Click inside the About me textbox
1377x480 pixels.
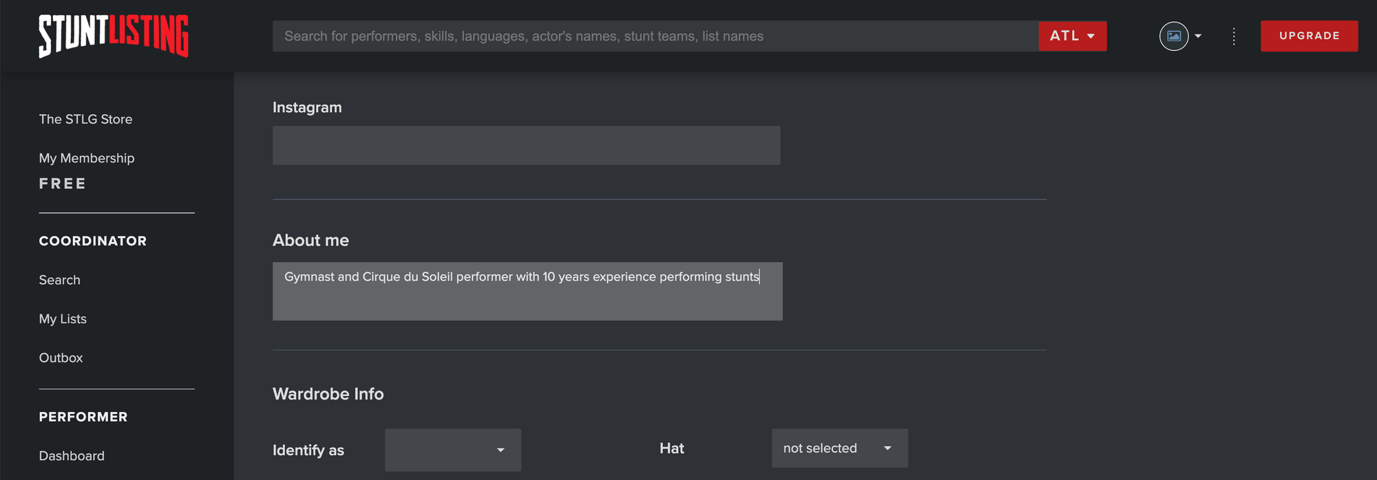coord(527,291)
